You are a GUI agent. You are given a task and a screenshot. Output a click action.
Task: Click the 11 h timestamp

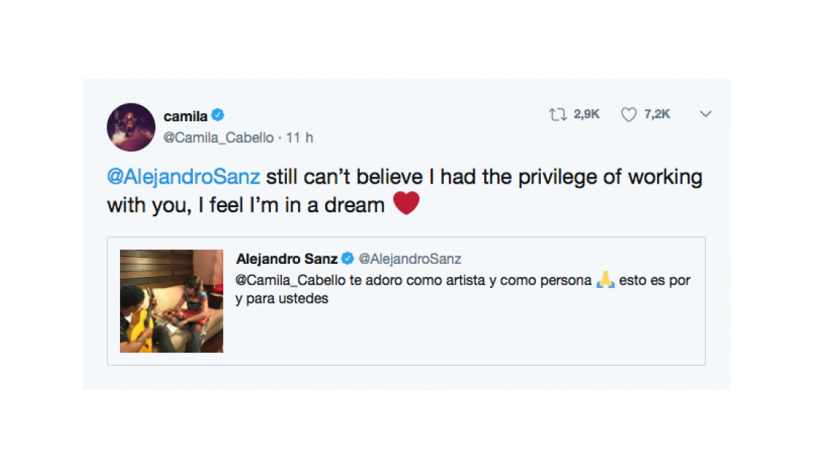[x=300, y=137]
